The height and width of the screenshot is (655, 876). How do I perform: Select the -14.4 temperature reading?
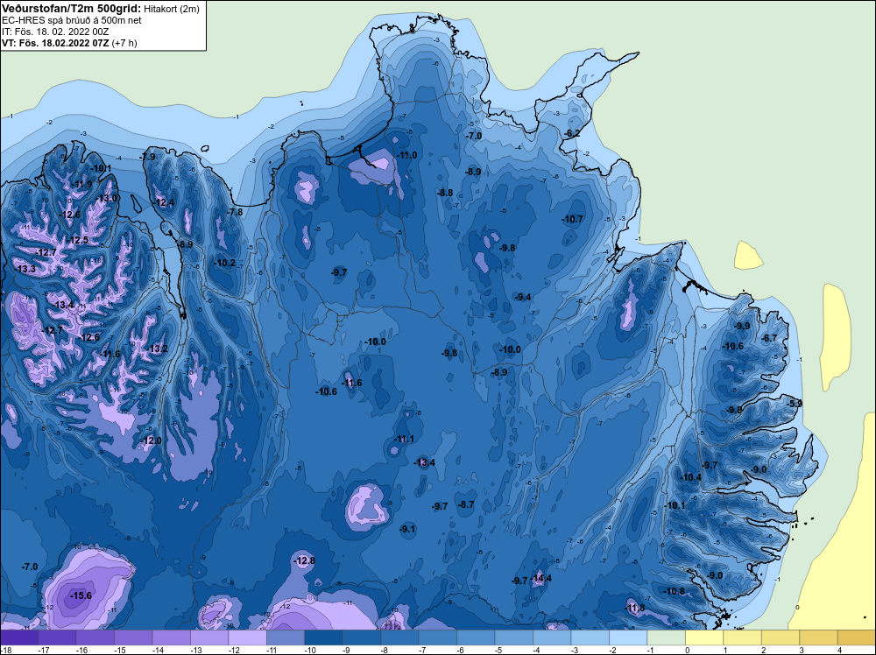click(x=542, y=578)
